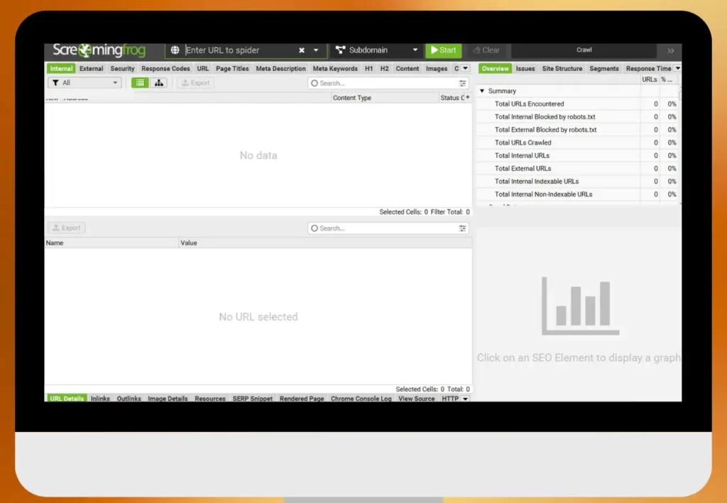Clear the URL field with X icon
This screenshot has height=503, width=727.
(x=302, y=50)
